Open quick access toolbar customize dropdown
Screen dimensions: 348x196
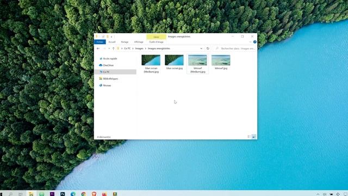point(111,36)
